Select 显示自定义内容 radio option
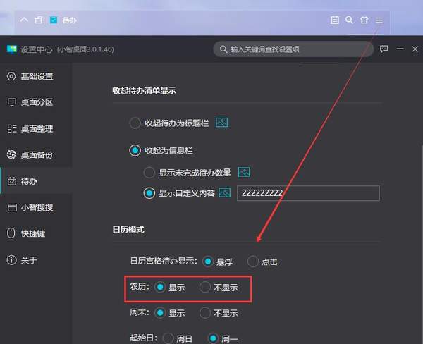 tap(149, 193)
